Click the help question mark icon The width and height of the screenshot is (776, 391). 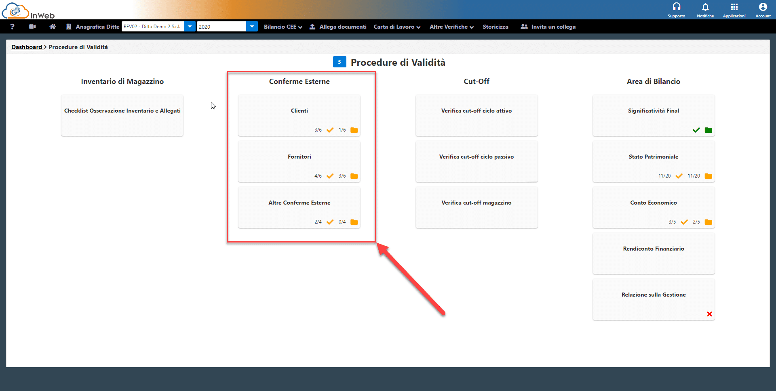coord(12,27)
